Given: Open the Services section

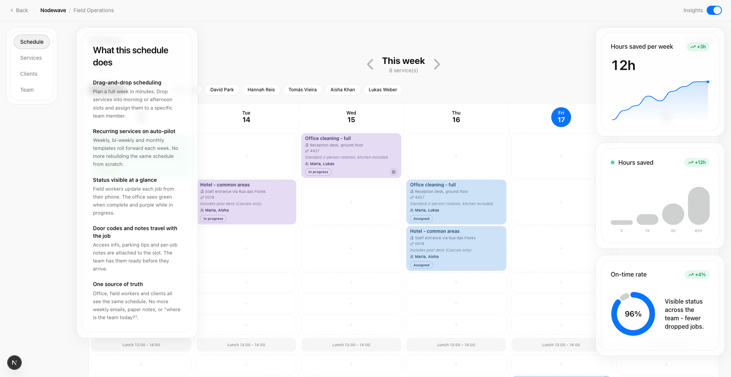Looking at the screenshot, I should pos(31,58).
